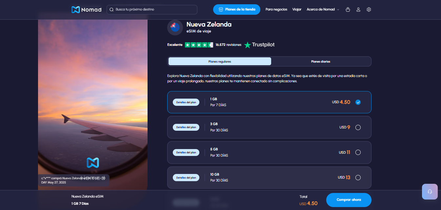The height and width of the screenshot is (210, 441).
Task: Click 'USD 4.50' price on 1 GB plan
Action: pyautogui.click(x=341, y=102)
